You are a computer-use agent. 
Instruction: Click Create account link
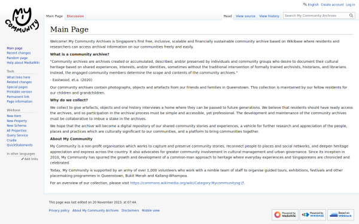coord(332,5)
